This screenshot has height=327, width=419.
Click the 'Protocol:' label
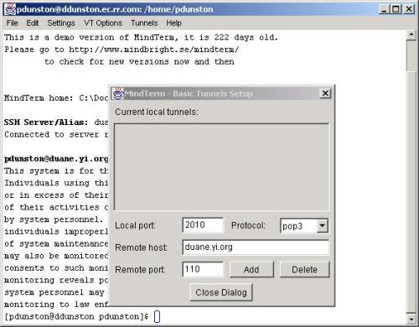click(x=248, y=226)
